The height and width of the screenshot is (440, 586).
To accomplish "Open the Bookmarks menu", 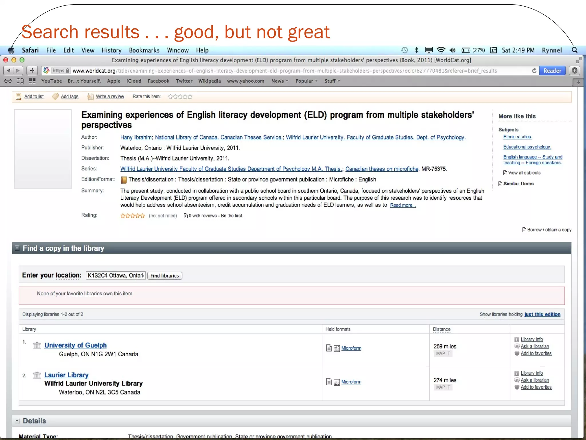I will tap(144, 50).
